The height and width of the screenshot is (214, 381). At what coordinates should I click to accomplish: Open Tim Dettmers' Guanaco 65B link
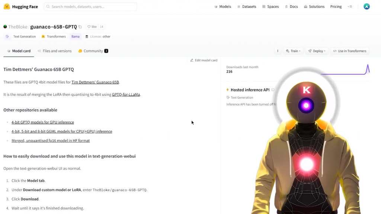pyautogui.click(x=95, y=82)
